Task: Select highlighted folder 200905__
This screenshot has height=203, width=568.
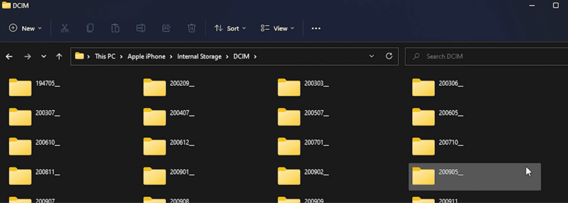Action: 475,176
